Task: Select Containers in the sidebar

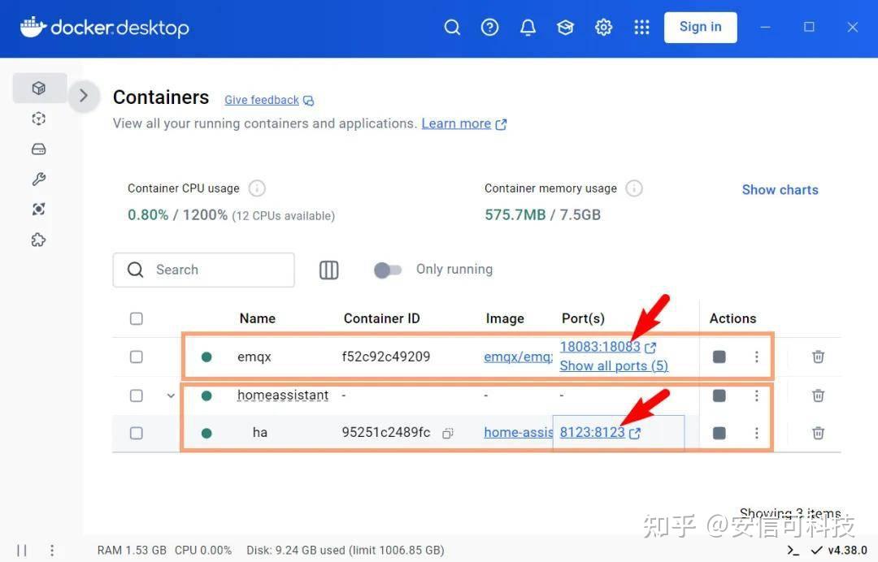Action: click(39, 88)
